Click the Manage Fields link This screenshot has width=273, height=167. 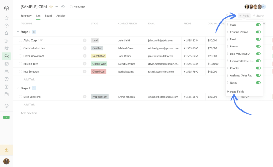pyautogui.click(x=235, y=91)
